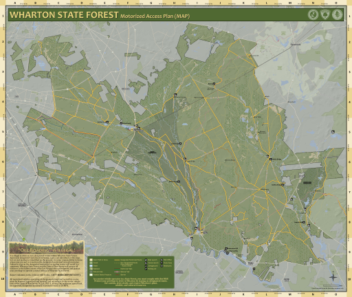Click the red-green multi-use trails symbol in legend

coord(117,269)
